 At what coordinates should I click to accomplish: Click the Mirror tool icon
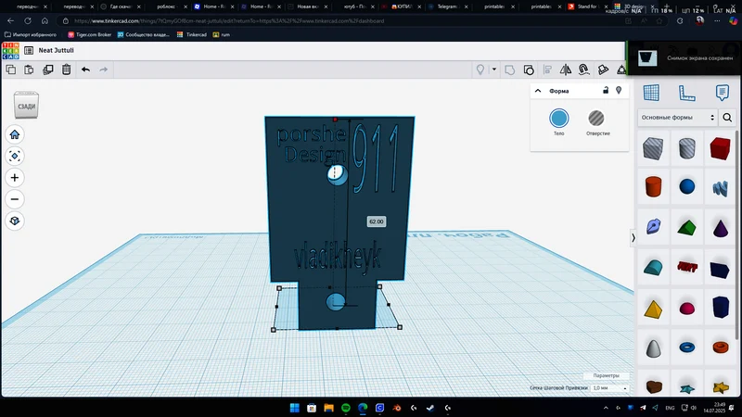point(566,70)
